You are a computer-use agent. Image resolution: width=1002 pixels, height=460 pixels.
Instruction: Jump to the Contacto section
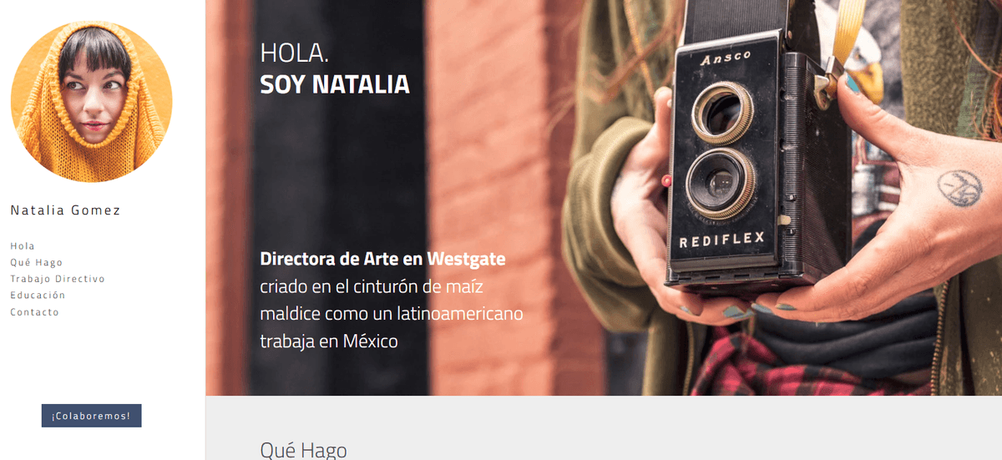(x=35, y=311)
